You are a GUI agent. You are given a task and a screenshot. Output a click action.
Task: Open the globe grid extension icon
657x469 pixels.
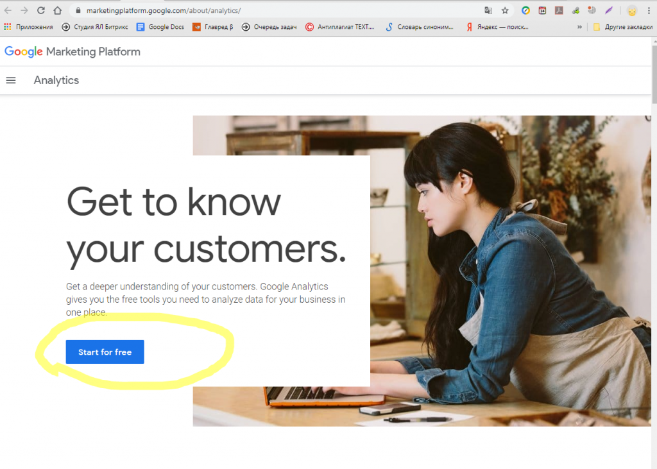(x=592, y=10)
